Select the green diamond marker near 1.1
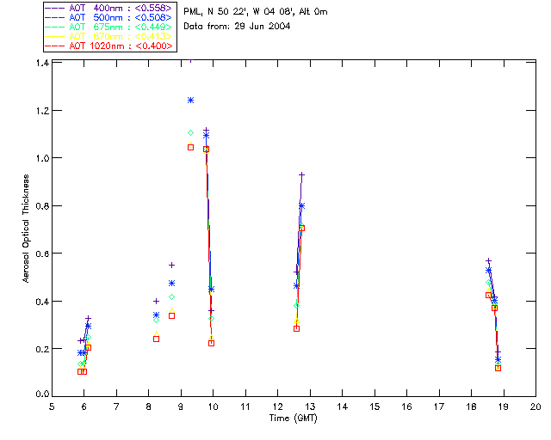 pos(191,132)
